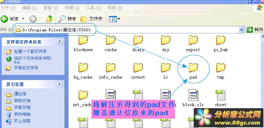Click the green Back arrow icon
The image size is (264, 128).
pyautogui.click(x=4, y=19)
